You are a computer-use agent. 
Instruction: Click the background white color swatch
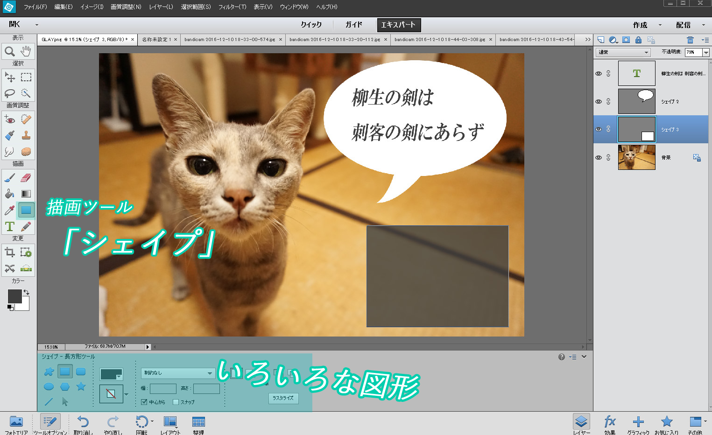pos(25,306)
